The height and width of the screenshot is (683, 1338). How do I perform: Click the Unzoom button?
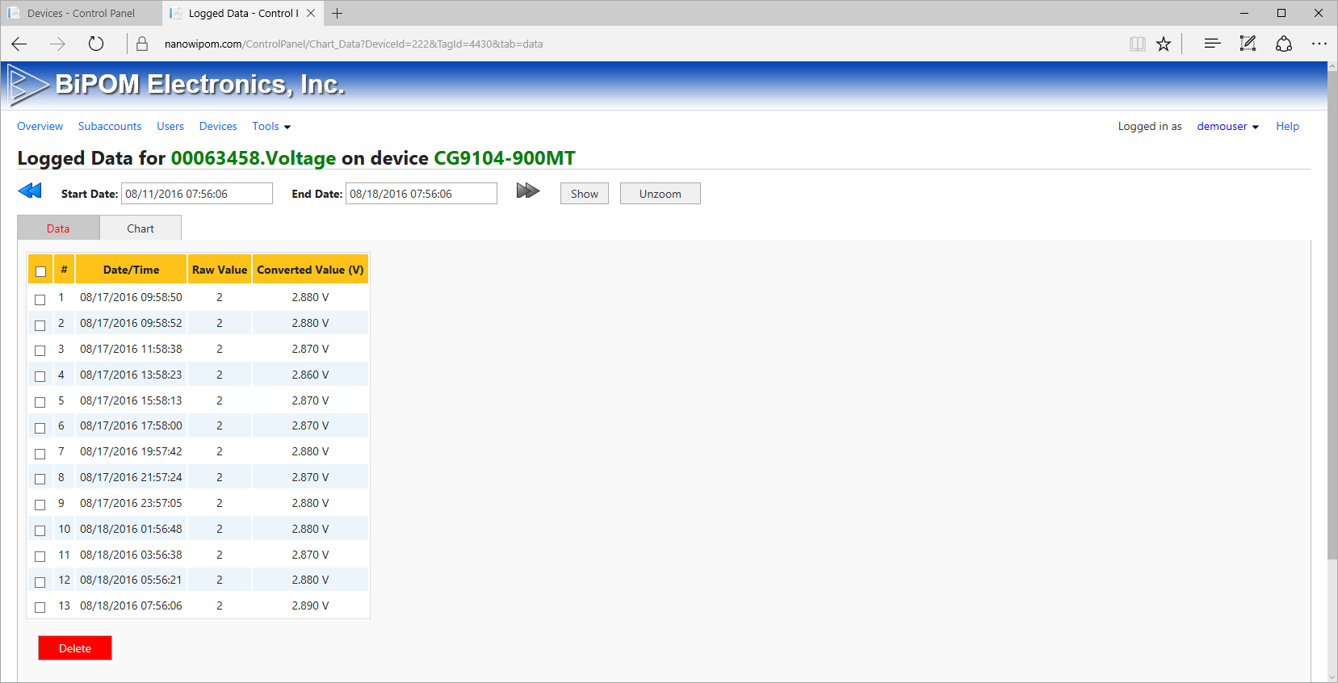point(661,194)
